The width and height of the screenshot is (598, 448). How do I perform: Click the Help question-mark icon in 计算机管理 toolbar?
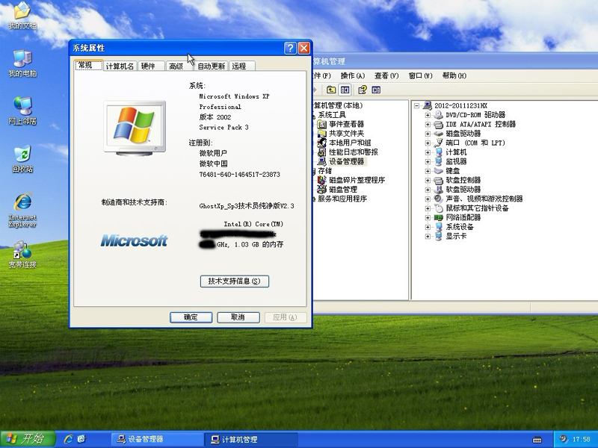[363, 90]
